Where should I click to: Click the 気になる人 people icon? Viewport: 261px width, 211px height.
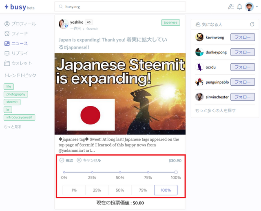[198, 24]
